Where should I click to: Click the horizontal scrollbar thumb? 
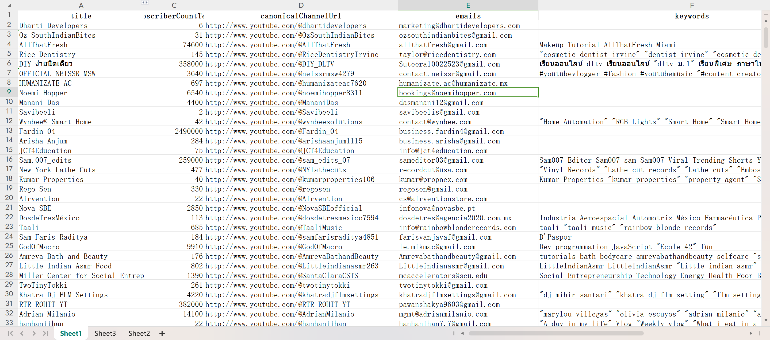(x=556, y=333)
